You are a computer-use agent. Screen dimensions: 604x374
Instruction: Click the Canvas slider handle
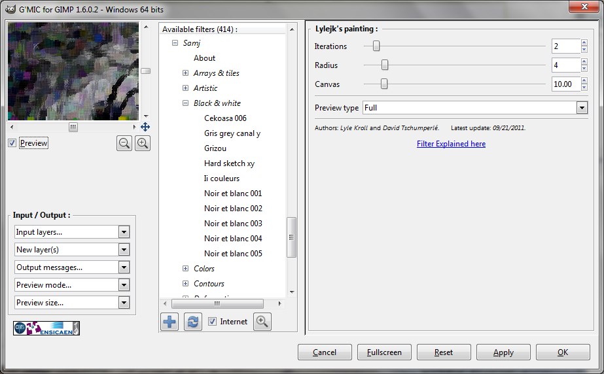(x=384, y=84)
